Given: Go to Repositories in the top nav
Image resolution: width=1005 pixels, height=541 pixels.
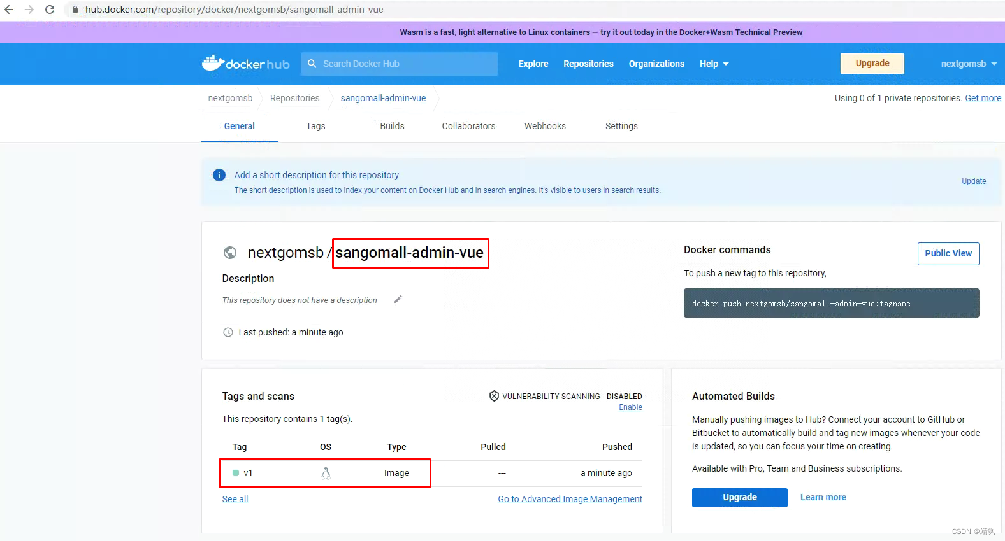Looking at the screenshot, I should [588, 64].
